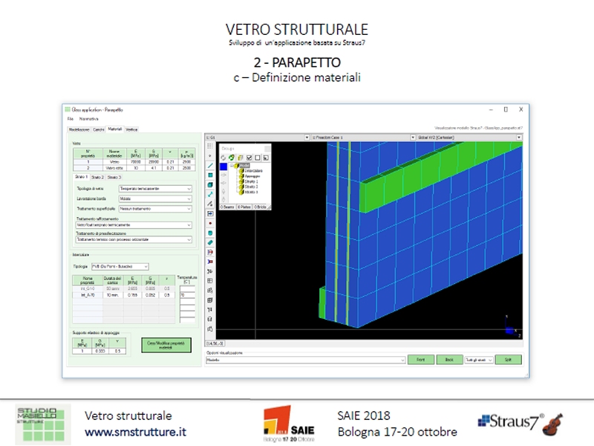Toggle the empty box in Groups toolbar
Screen dimensions: 594x446
pos(258,157)
